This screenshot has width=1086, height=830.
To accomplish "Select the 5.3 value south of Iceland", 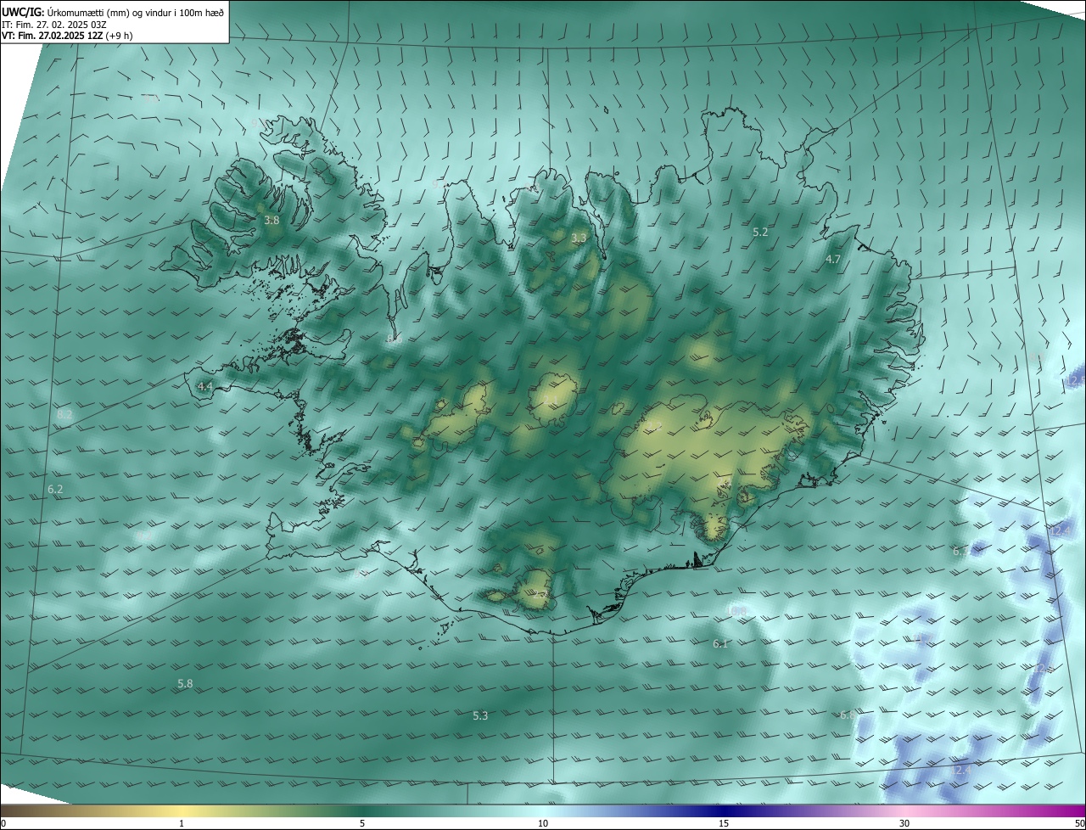I will [x=480, y=715].
